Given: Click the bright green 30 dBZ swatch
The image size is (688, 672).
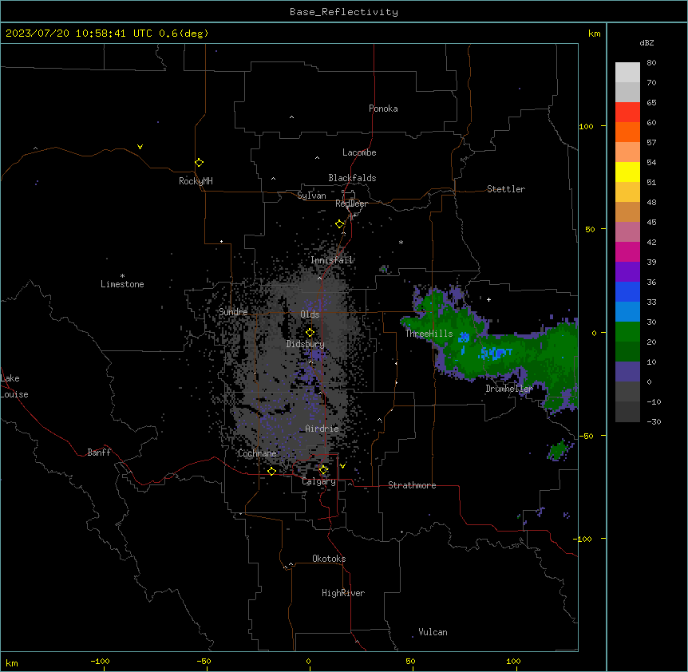Looking at the screenshot, I should (x=627, y=332).
